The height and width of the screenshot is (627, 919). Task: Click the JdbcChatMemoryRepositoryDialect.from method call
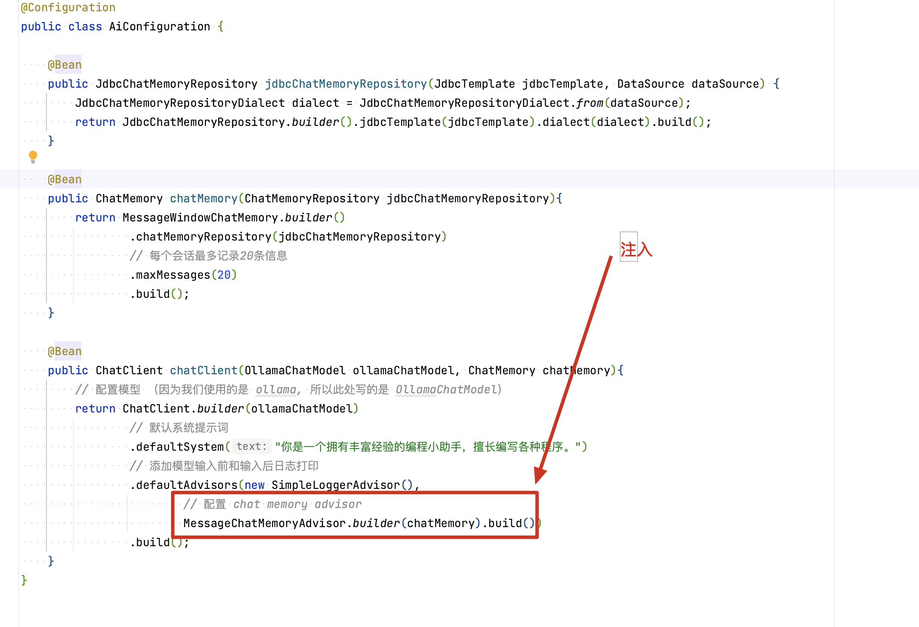(588, 103)
